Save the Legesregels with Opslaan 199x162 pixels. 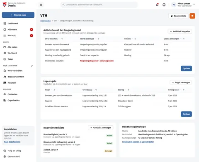186,114
